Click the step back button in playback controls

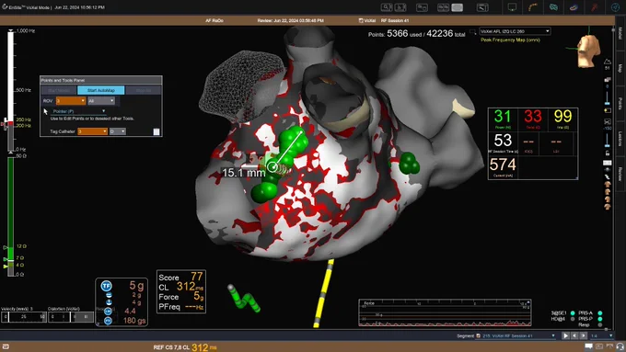[574, 335]
